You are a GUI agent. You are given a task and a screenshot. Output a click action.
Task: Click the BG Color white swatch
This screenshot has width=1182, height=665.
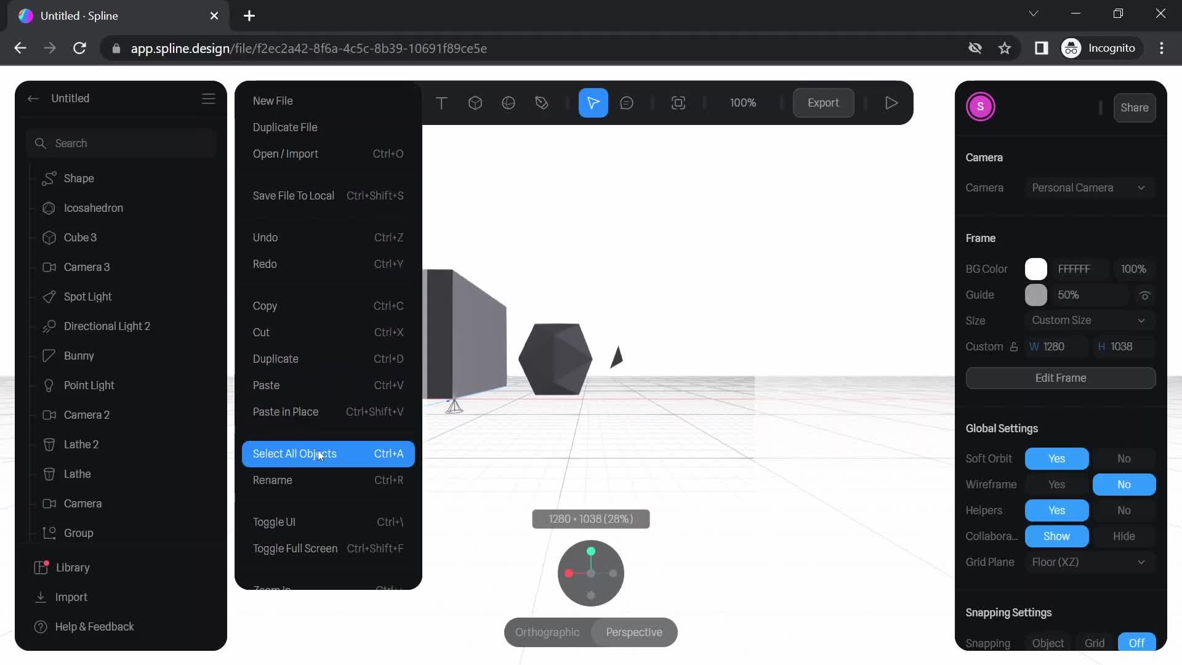[x=1036, y=268]
